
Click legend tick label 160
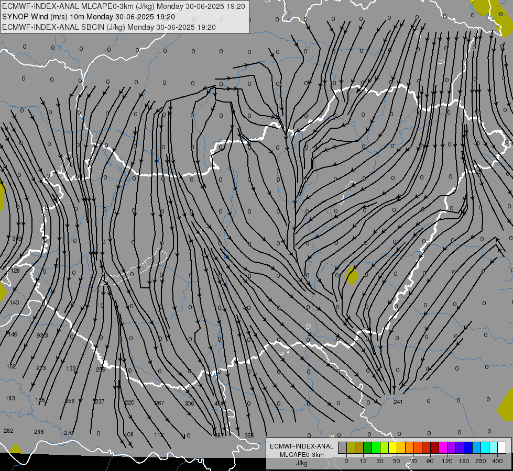pos(464,461)
